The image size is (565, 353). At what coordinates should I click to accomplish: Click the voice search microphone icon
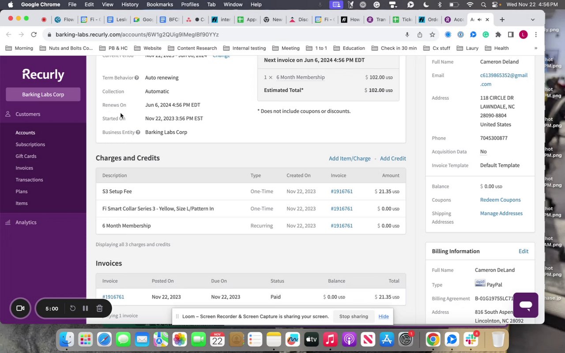click(x=407, y=34)
